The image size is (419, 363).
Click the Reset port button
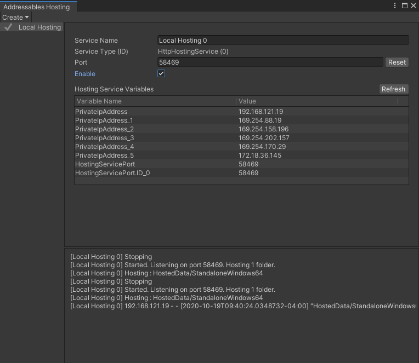click(x=397, y=62)
